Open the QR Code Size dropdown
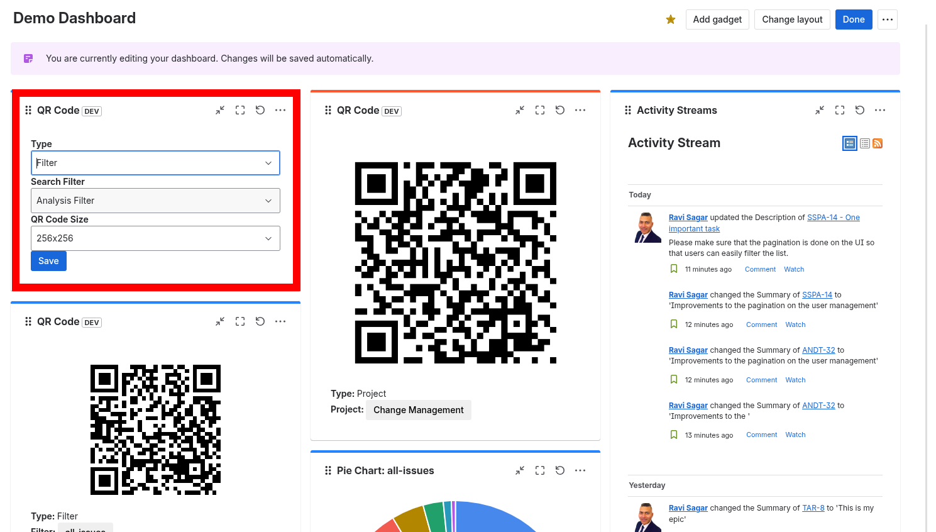The image size is (936, 532). point(155,238)
